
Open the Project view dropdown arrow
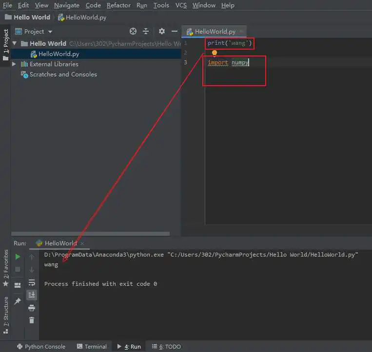[50, 32]
